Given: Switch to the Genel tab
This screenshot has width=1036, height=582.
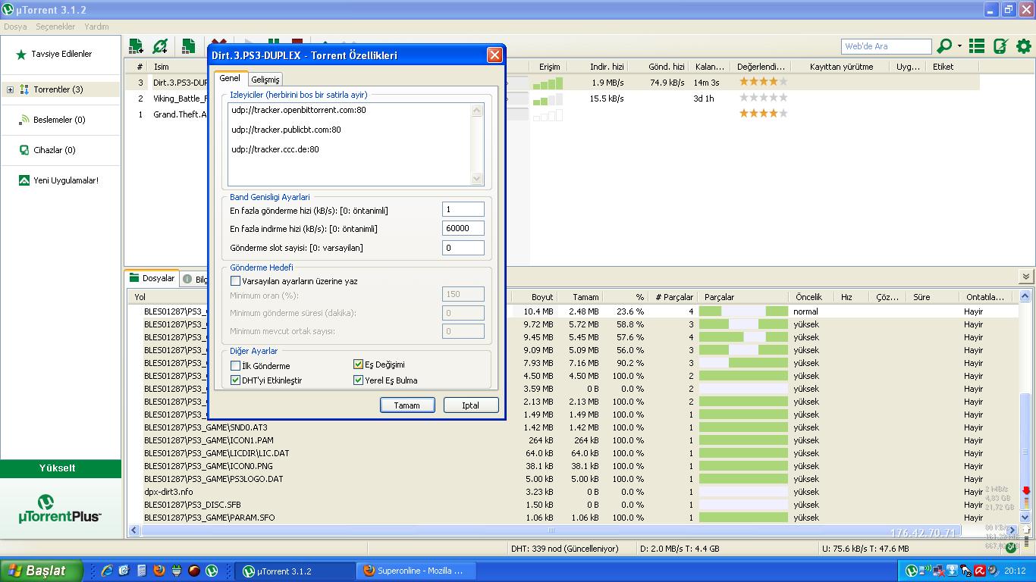Looking at the screenshot, I should tap(230, 78).
